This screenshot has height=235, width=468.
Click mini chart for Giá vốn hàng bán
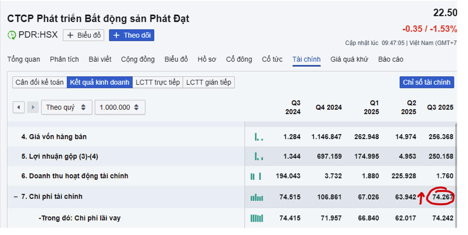pyautogui.click(x=258, y=136)
